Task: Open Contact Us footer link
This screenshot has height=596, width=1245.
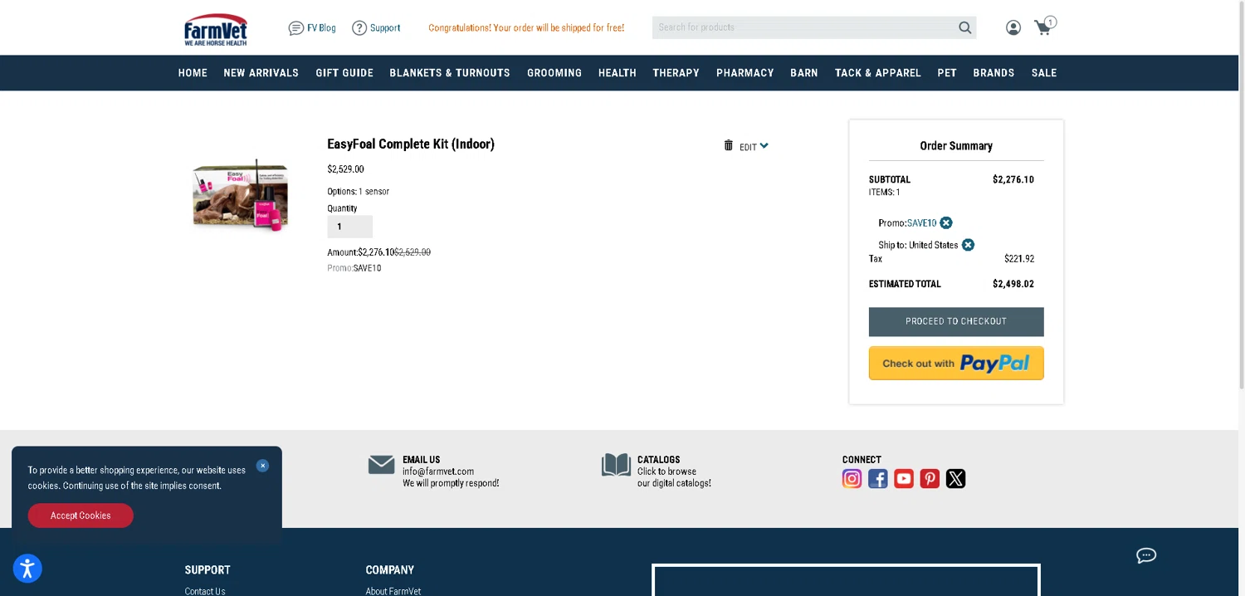Action: point(205,591)
